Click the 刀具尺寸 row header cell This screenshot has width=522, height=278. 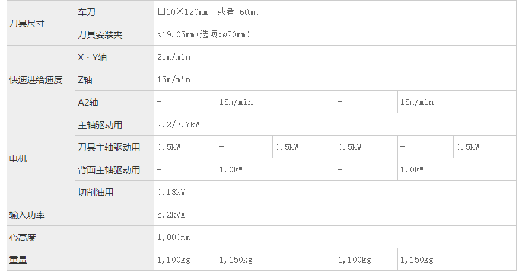pos(27,24)
